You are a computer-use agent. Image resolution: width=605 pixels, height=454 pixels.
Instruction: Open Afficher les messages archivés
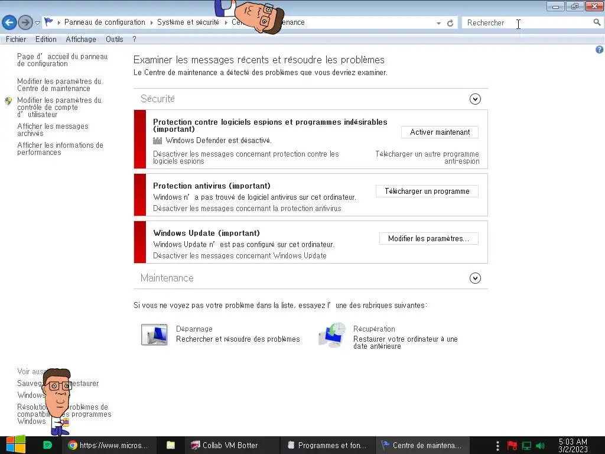[x=53, y=129]
